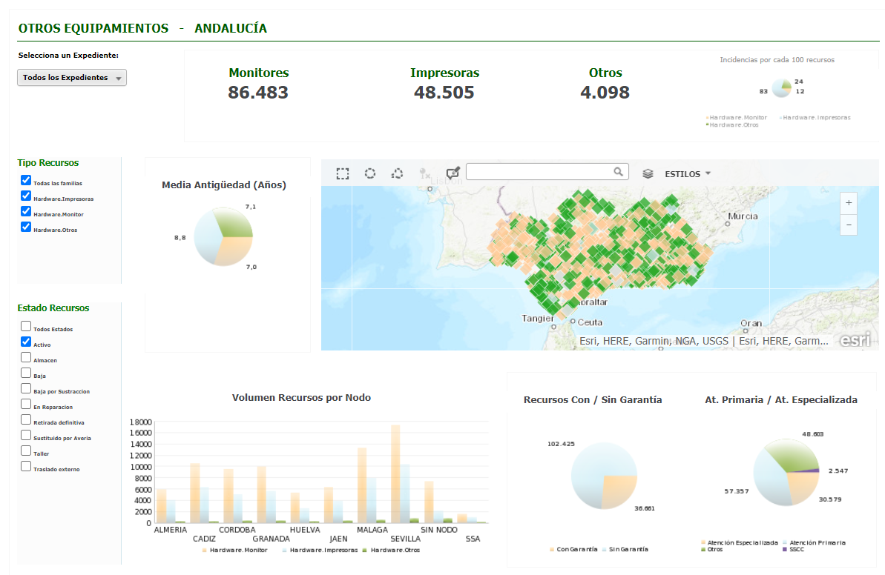
Task: Zoom in the map with plus button
Action: [849, 203]
